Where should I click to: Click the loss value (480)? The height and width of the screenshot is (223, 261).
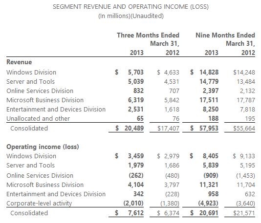pyautogui.click(x=172, y=176)
